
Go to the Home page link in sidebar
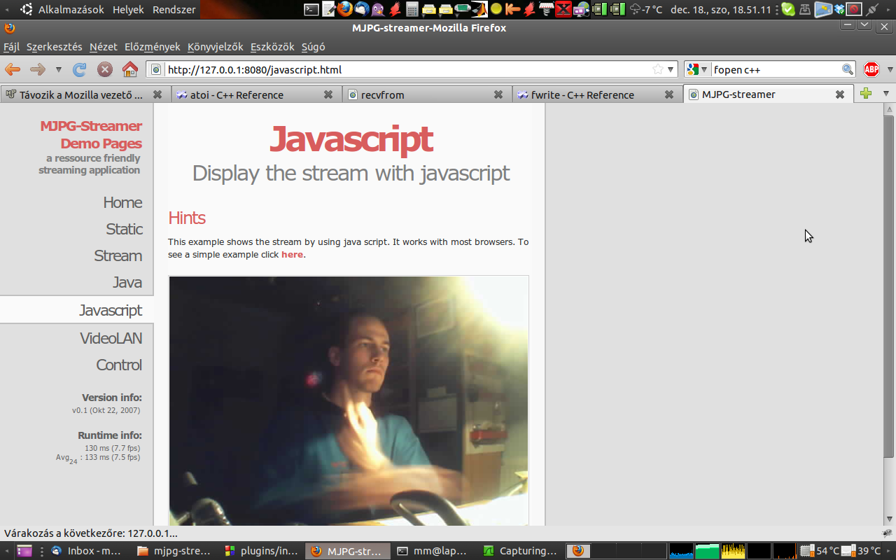(x=122, y=202)
